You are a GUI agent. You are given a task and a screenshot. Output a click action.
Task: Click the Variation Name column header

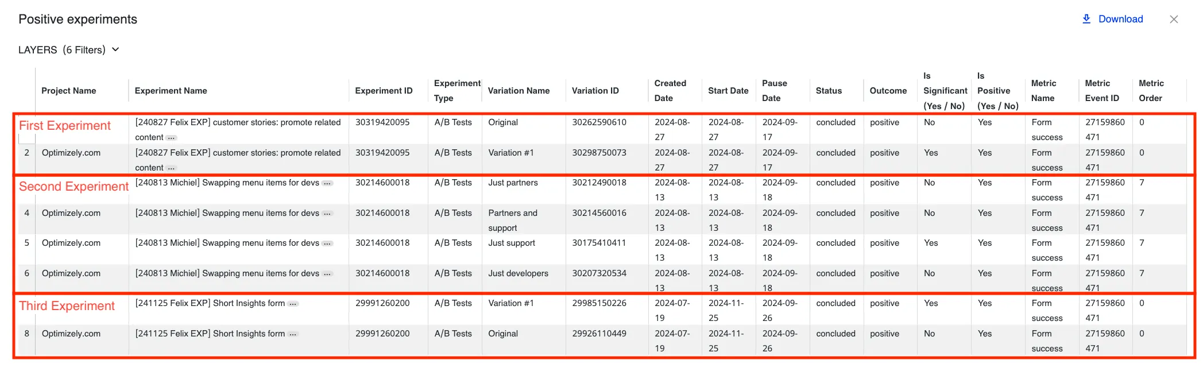pos(519,91)
